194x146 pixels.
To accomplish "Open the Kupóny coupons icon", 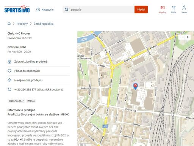I will [x=163, y=10].
